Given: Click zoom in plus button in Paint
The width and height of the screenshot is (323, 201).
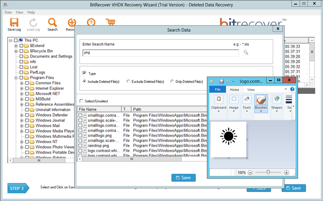Looking at the screenshot, I should coord(286,173).
